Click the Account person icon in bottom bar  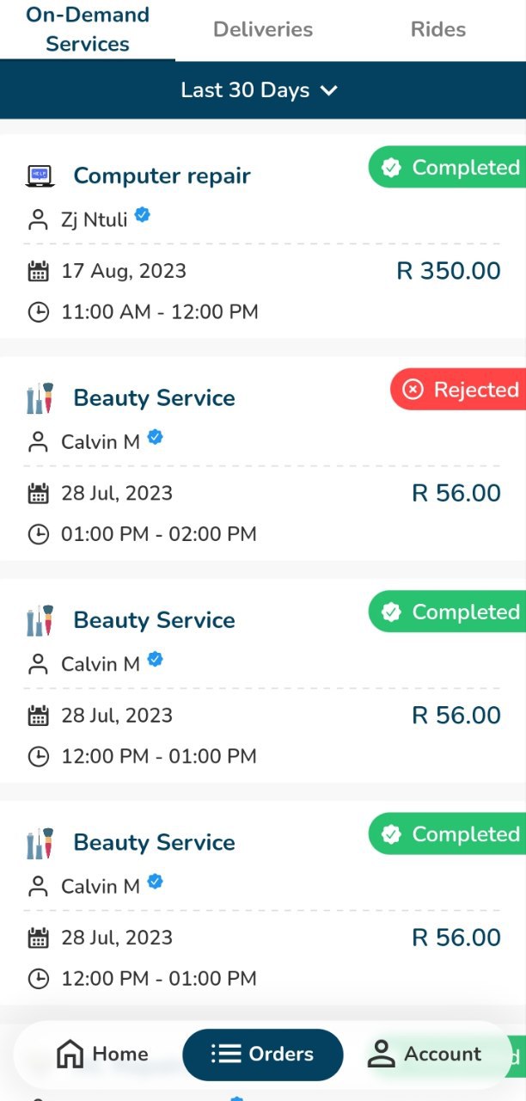click(381, 1054)
